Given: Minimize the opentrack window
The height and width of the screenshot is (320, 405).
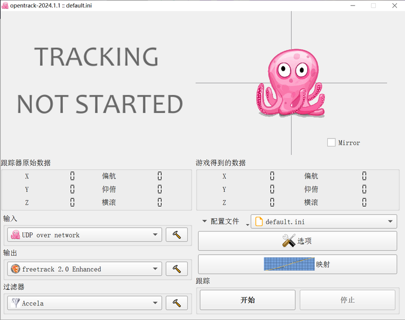Looking at the screenshot, I should [353, 5].
